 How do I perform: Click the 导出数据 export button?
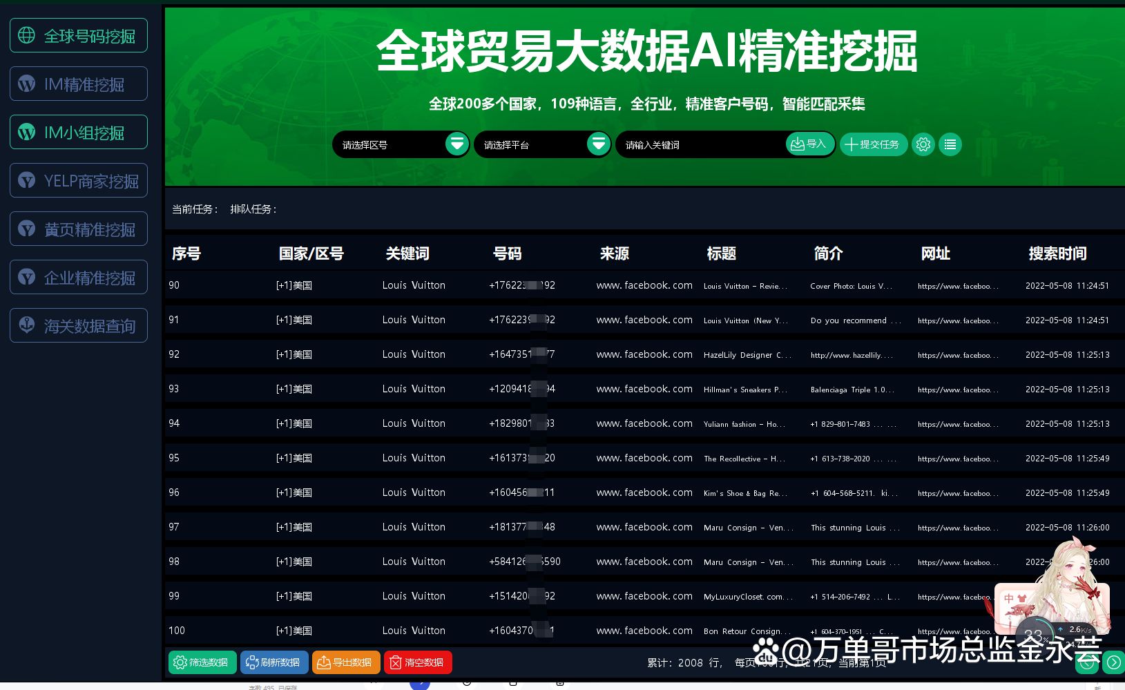[x=346, y=662]
